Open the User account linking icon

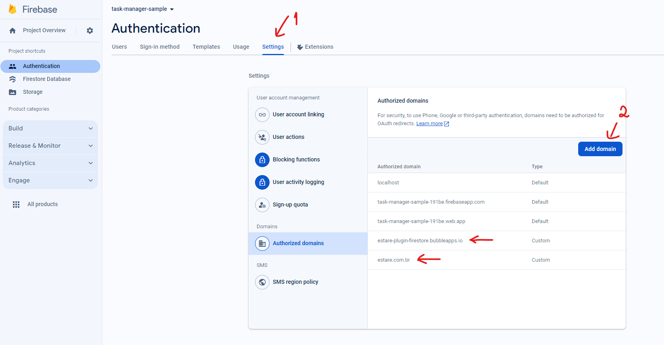click(262, 115)
